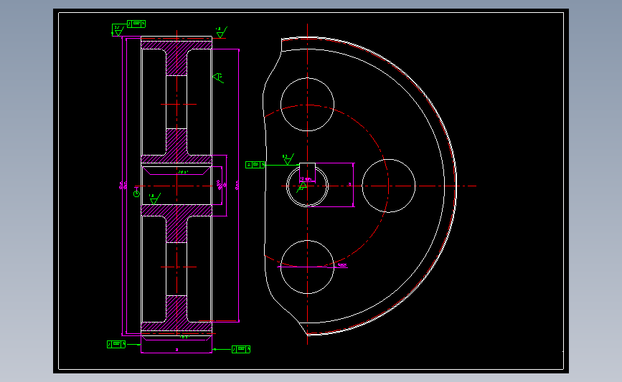The image size is (622, 382).
Task: Click the roughness symbol inside the hub bore section
Action: pyautogui.click(x=155, y=199)
